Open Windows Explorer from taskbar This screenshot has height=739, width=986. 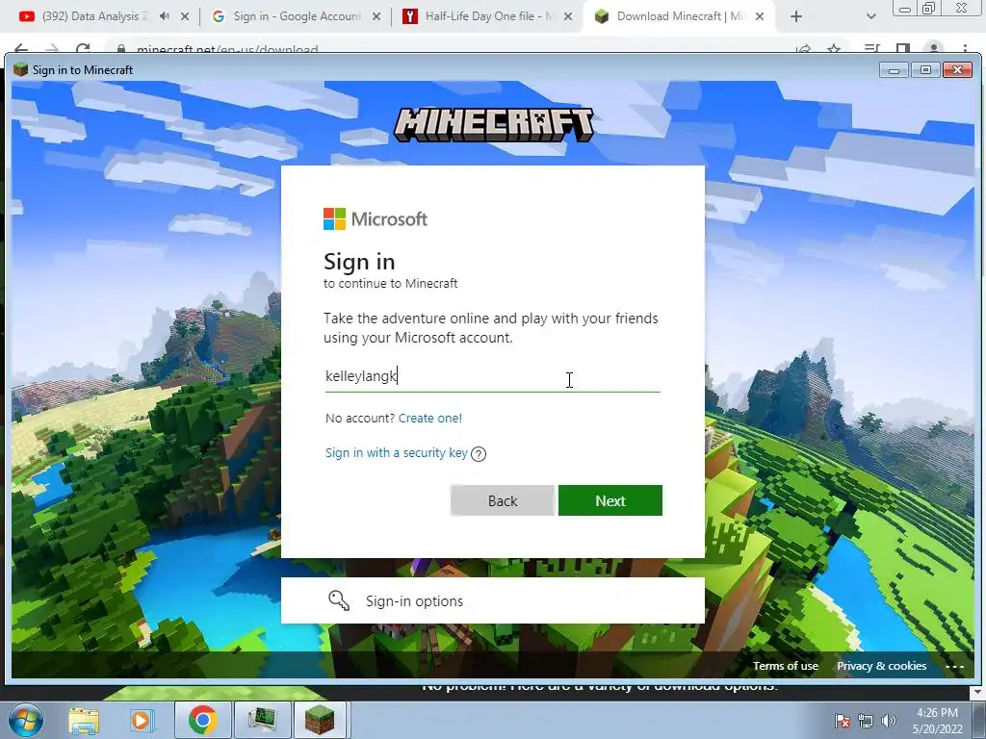click(x=84, y=720)
